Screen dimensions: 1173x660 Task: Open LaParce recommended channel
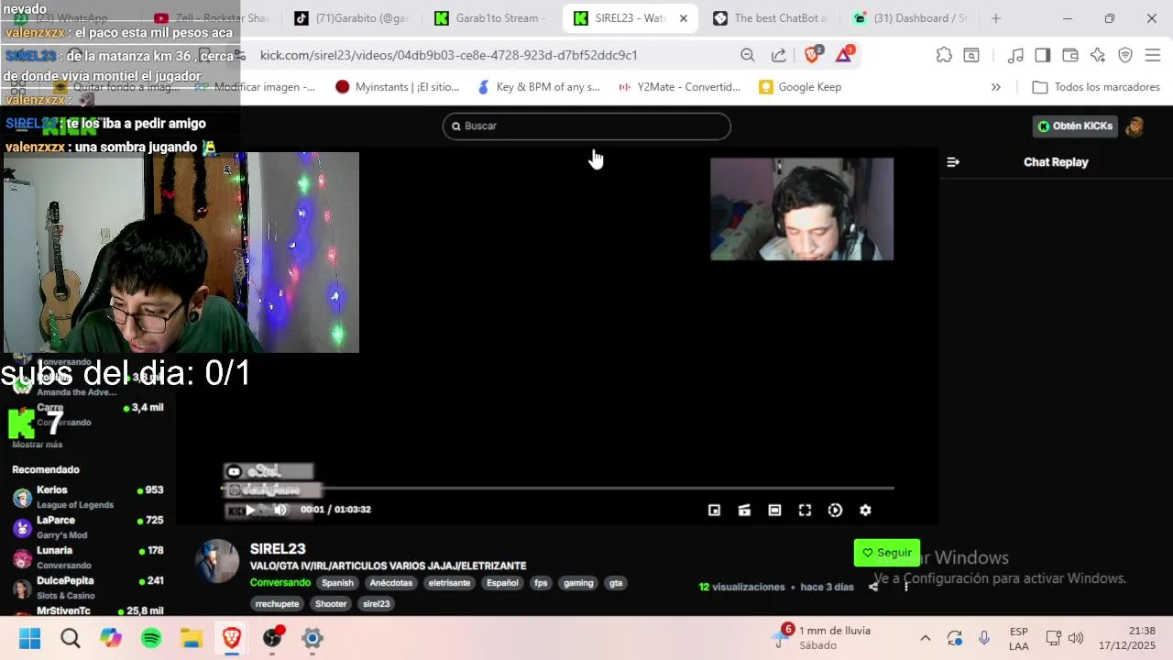(x=88, y=527)
